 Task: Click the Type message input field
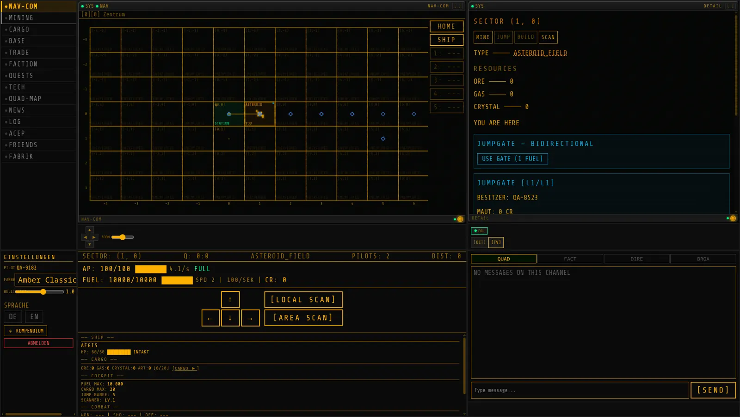click(580, 390)
